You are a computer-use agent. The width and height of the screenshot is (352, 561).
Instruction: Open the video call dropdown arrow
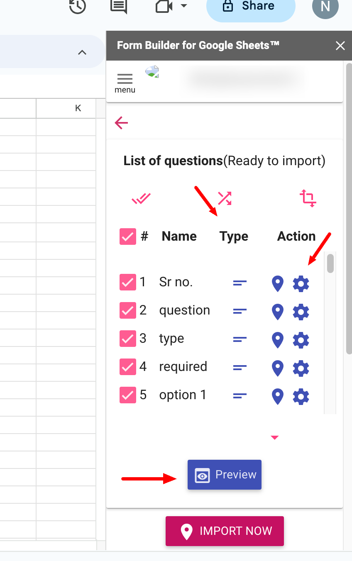click(184, 6)
